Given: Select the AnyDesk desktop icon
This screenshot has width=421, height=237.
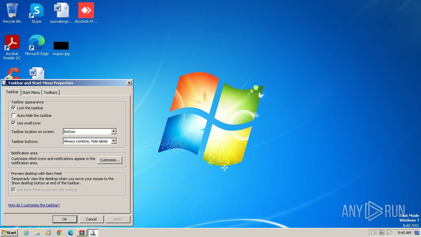Looking at the screenshot, I should 86,13.
